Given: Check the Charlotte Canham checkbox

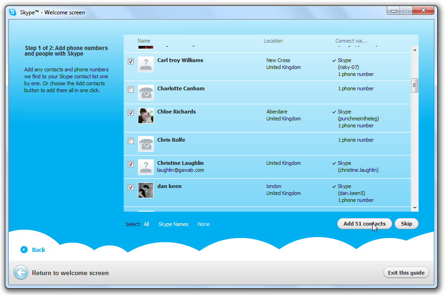Looking at the screenshot, I should 131,89.
